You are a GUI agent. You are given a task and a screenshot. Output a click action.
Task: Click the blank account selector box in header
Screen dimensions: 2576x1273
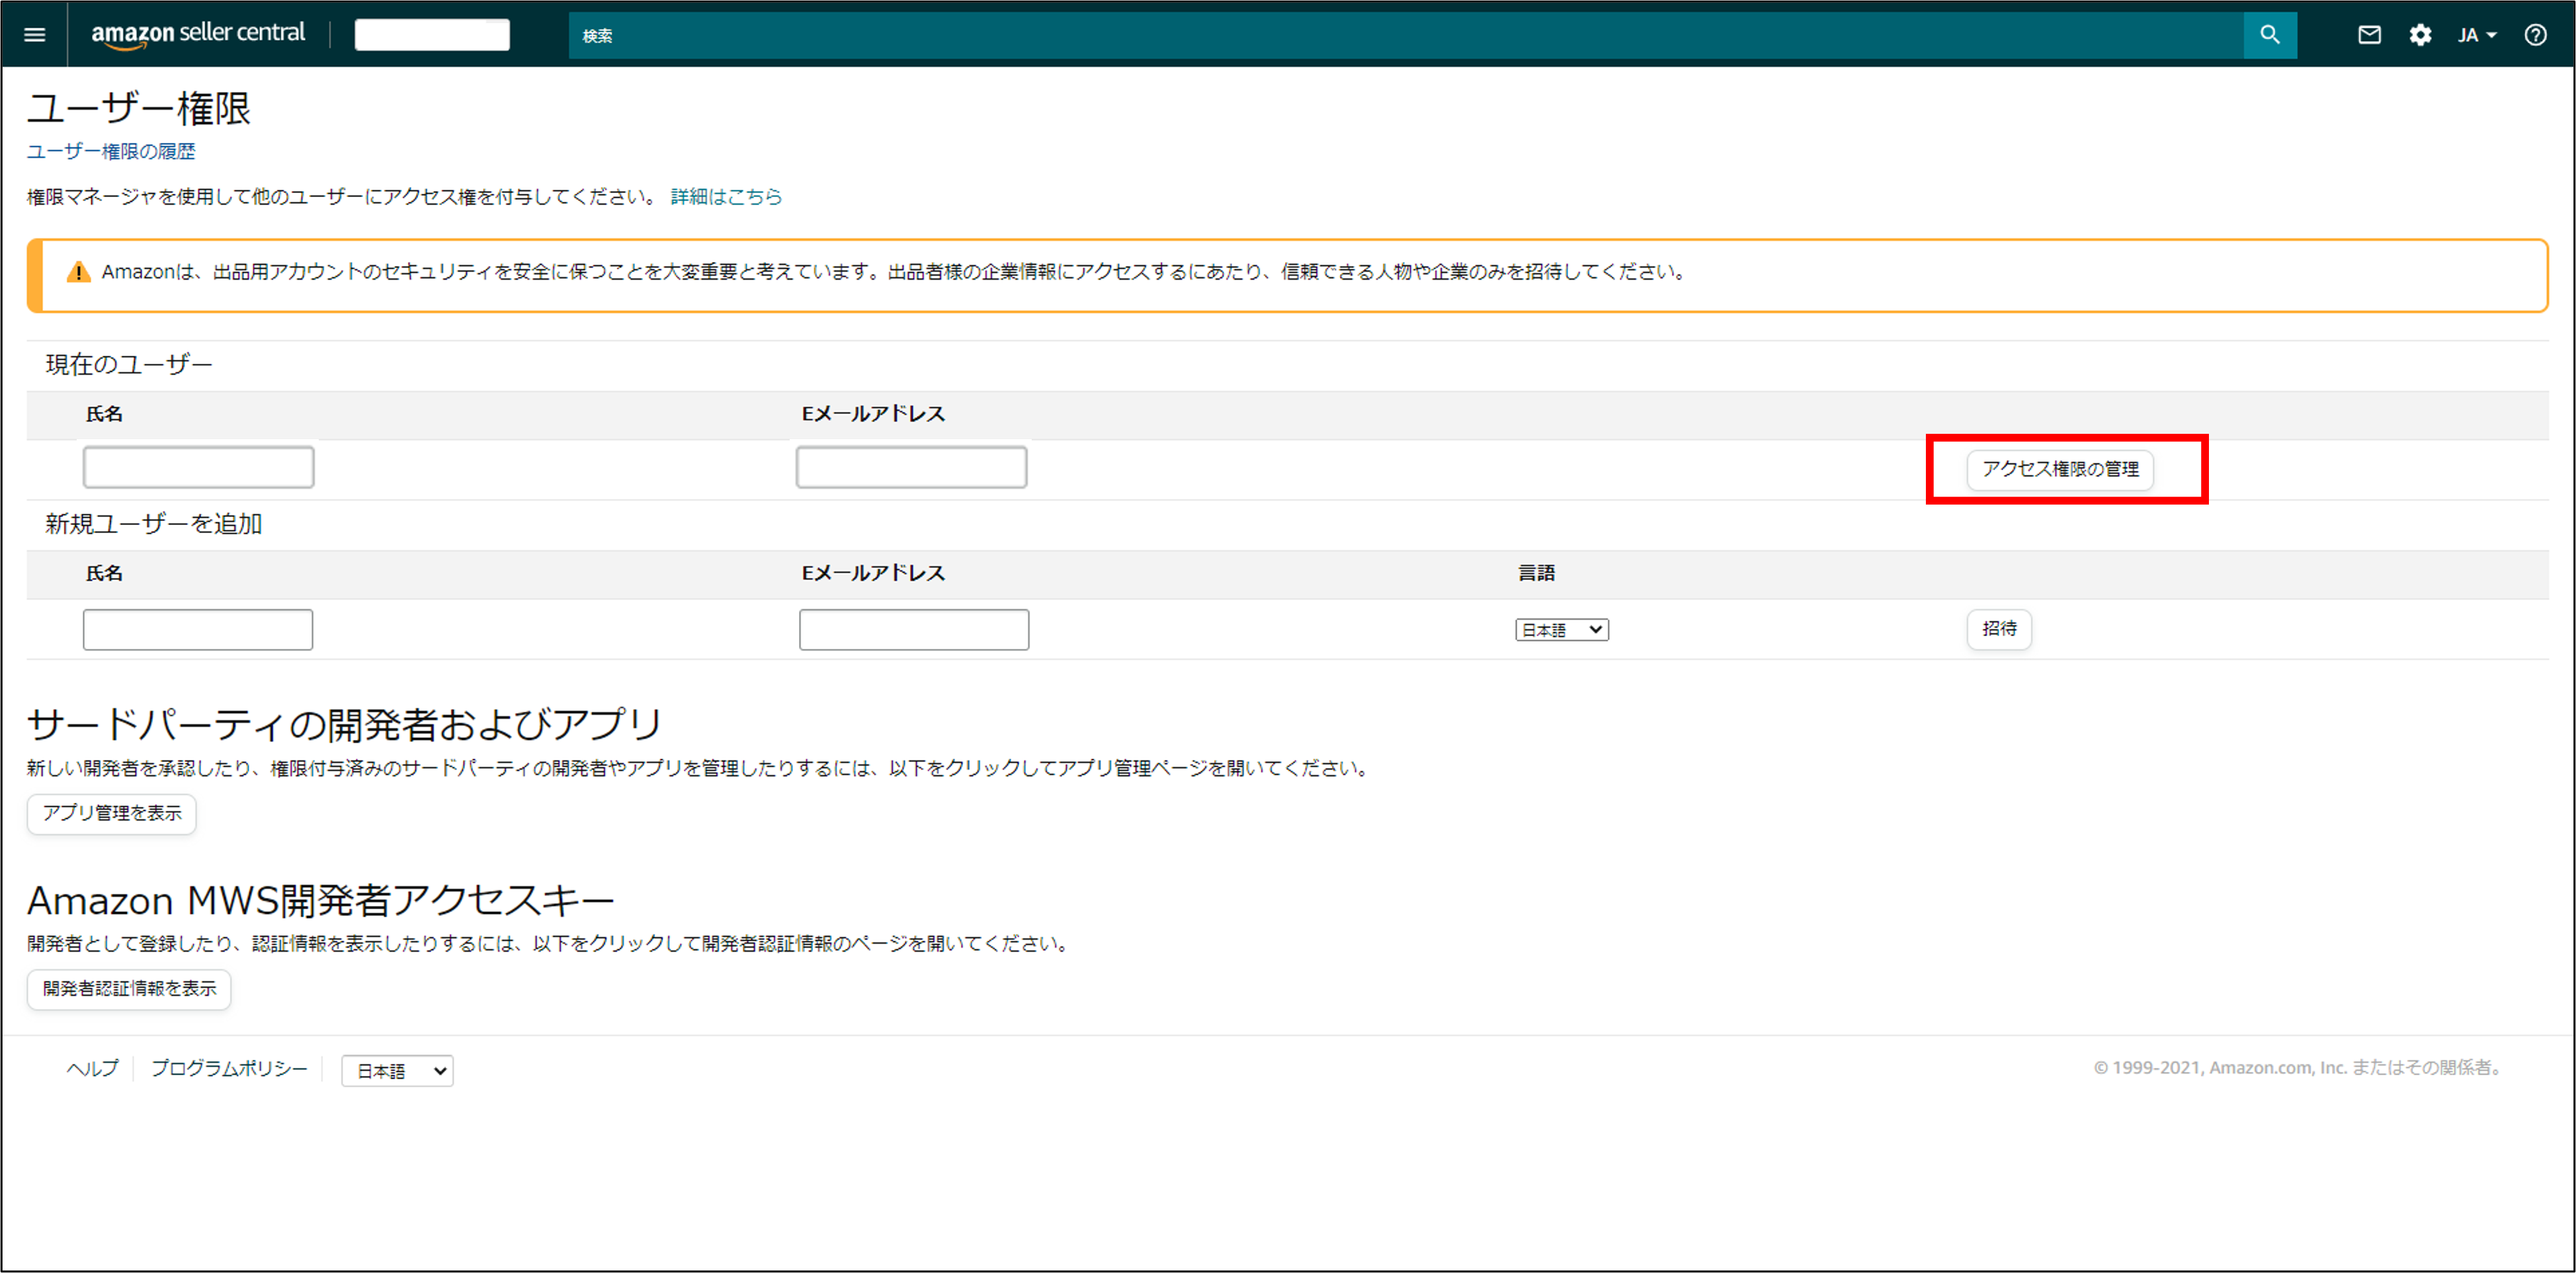[432, 35]
